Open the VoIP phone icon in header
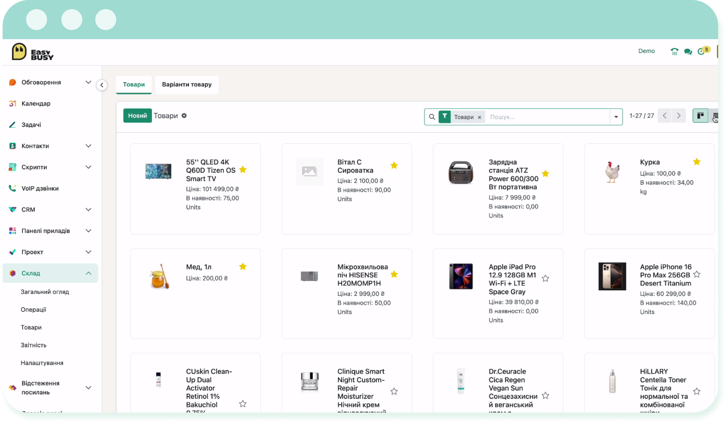Screen dimensions: 726x423 point(674,51)
